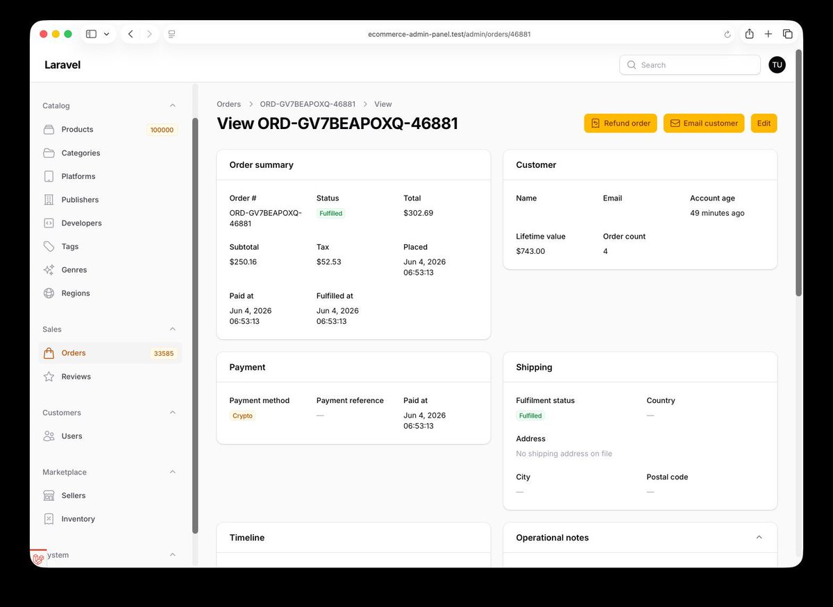Click the Tags tag icon

coord(49,246)
